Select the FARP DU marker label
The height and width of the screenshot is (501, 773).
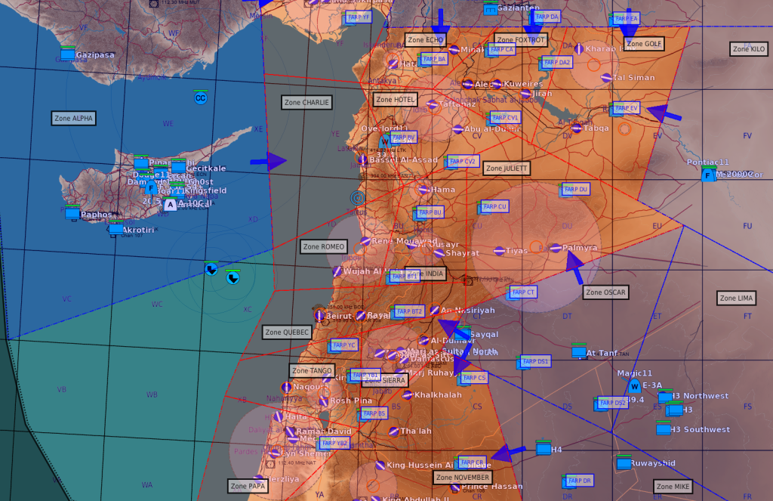[x=575, y=189]
